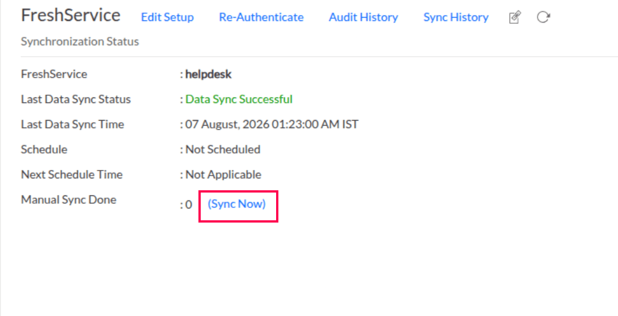Click the Not Applicable value
The image size is (618, 316).
click(x=223, y=174)
